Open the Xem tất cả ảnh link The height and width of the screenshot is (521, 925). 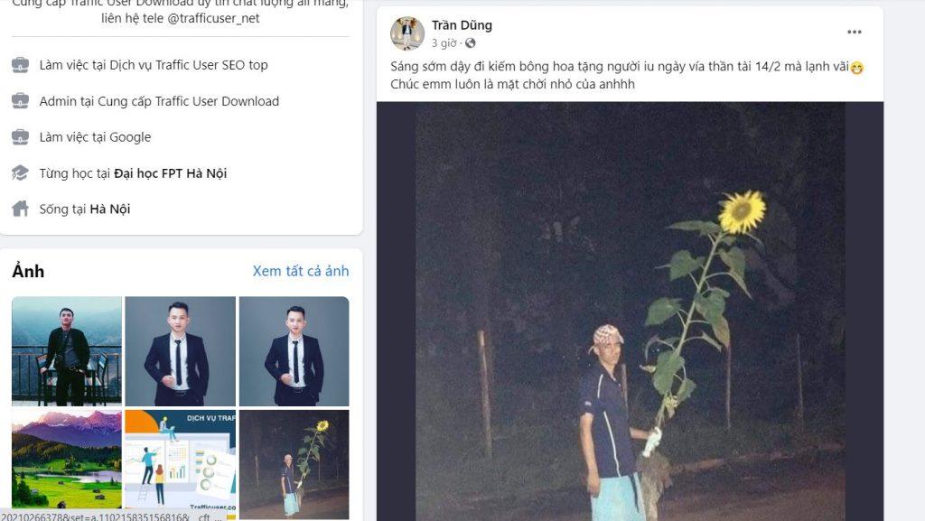[x=301, y=271]
